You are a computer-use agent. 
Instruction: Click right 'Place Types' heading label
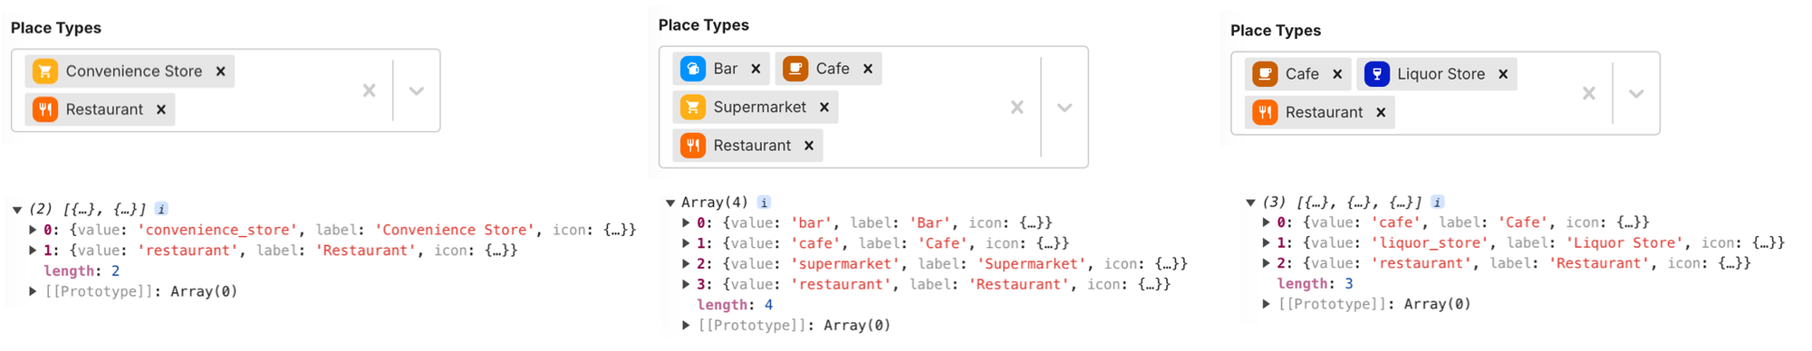pos(1276,31)
